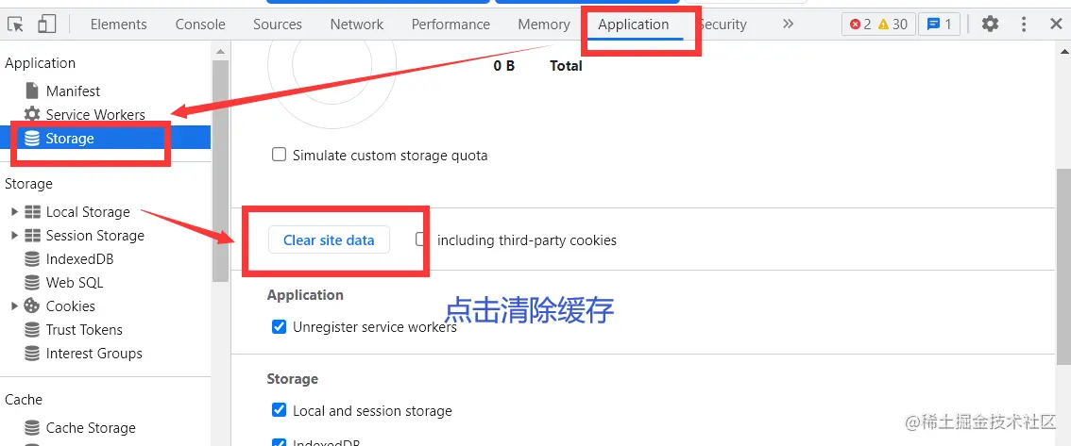The width and height of the screenshot is (1071, 446).
Task: Click the red error count badge
Action: point(860,25)
